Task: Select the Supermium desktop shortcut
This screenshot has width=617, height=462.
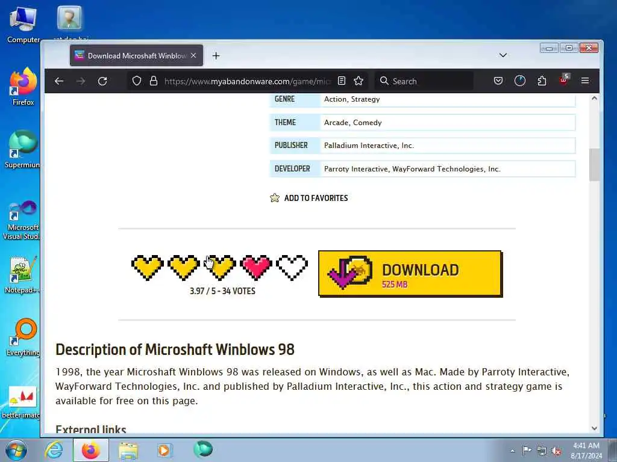Action: 22,149
